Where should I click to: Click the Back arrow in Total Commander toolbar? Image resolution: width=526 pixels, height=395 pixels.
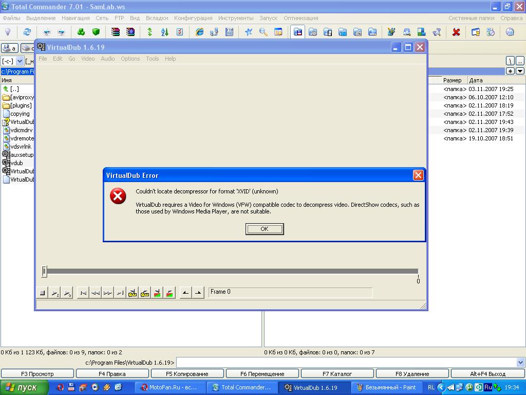(x=47, y=32)
